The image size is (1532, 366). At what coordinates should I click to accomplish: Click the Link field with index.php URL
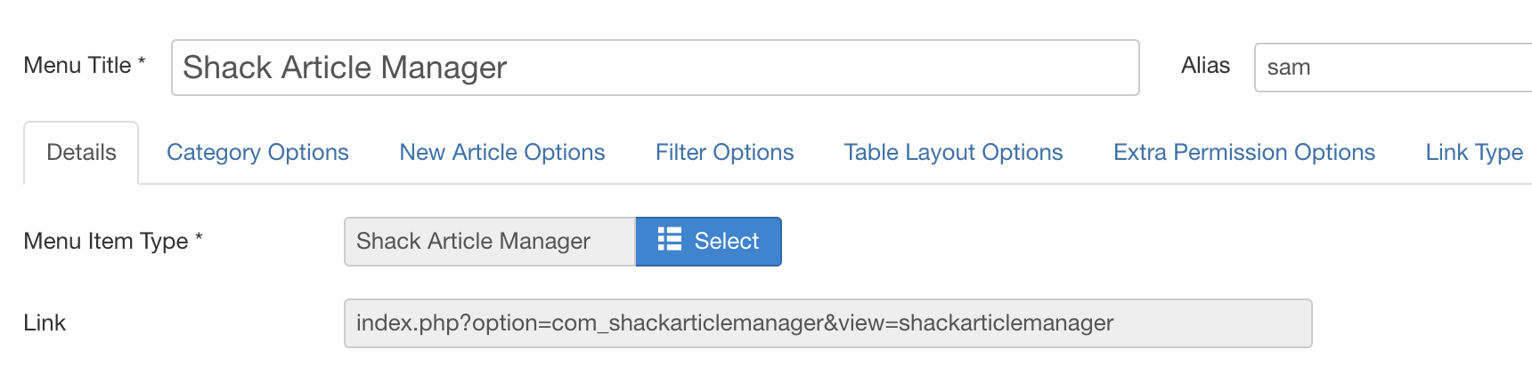point(828,323)
